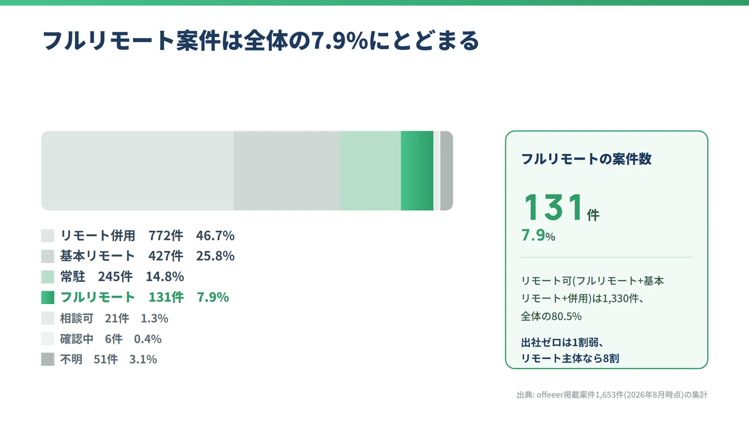The image size is (749, 421).
Task: Click the リモート可 1,330件 description text
Action: [x=593, y=298]
